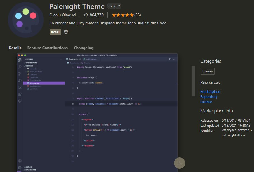Click the Released on date 6/11/2017
This screenshot has width=254, height=172.
pos(236,121)
